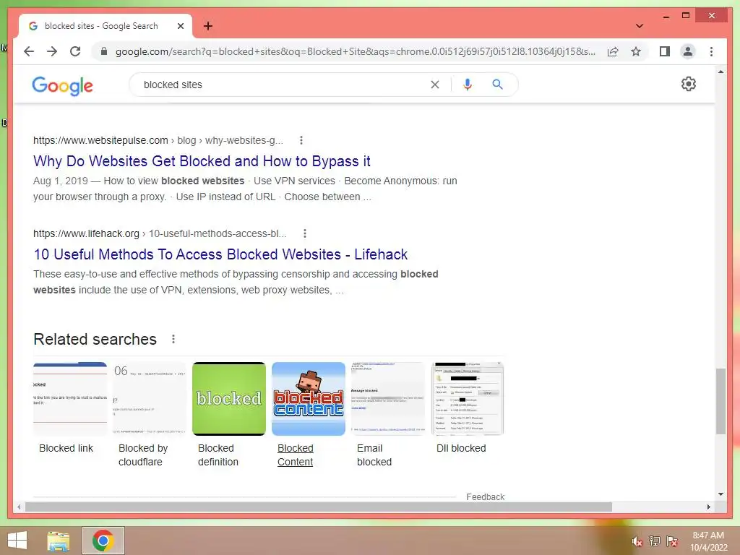Open more options for websitepulse result

[x=301, y=140]
